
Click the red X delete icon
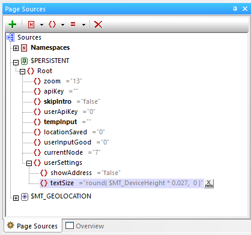point(98,25)
